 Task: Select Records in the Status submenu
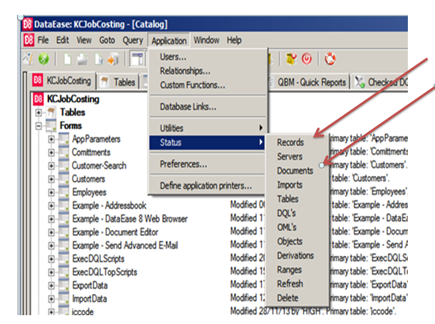(x=297, y=142)
